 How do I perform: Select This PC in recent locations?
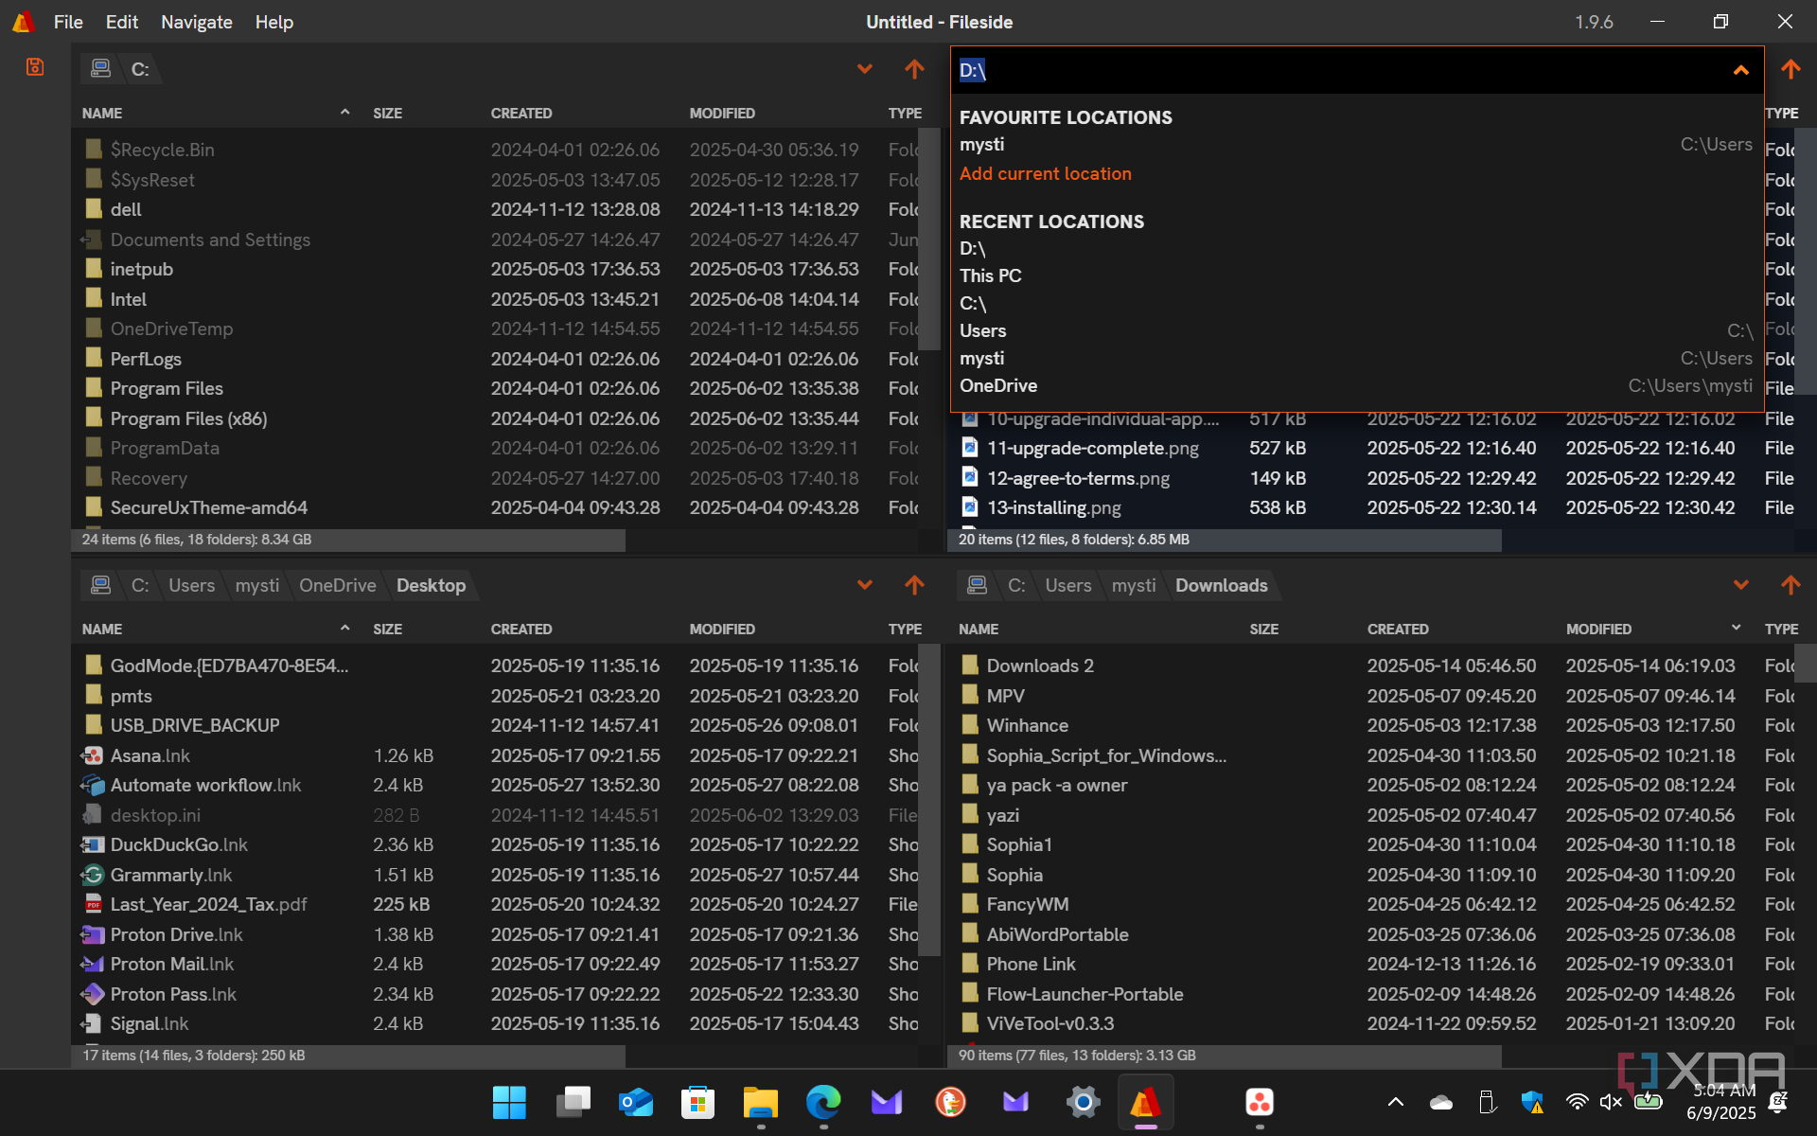click(x=1356, y=275)
